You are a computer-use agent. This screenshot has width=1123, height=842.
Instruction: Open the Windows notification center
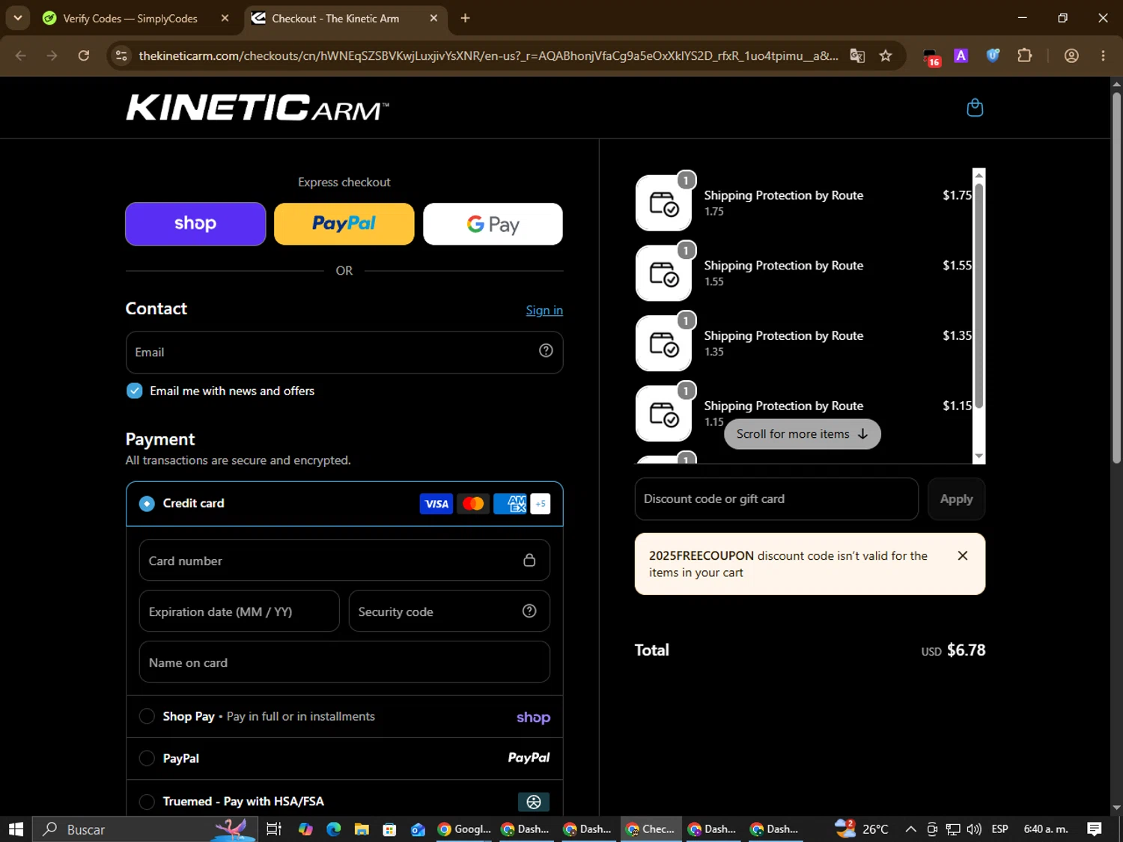tap(1095, 829)
